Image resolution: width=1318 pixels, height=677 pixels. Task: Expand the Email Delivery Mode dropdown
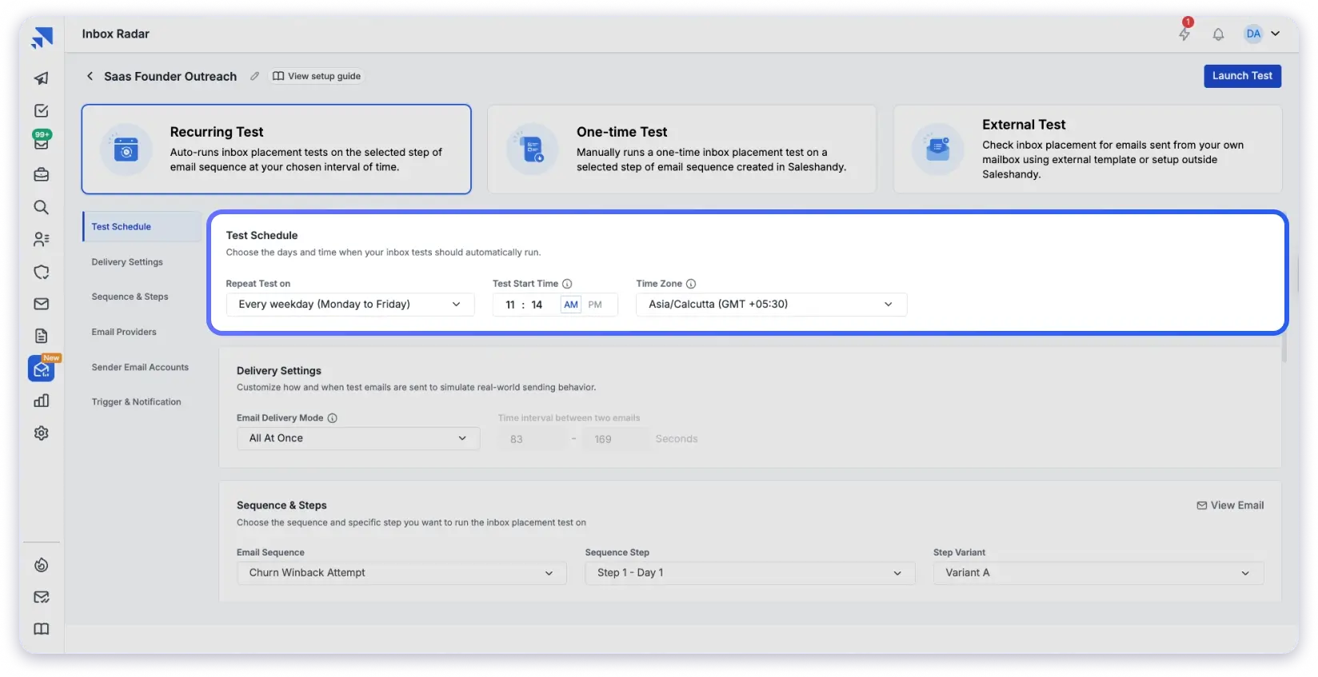[x=357, y=439]
